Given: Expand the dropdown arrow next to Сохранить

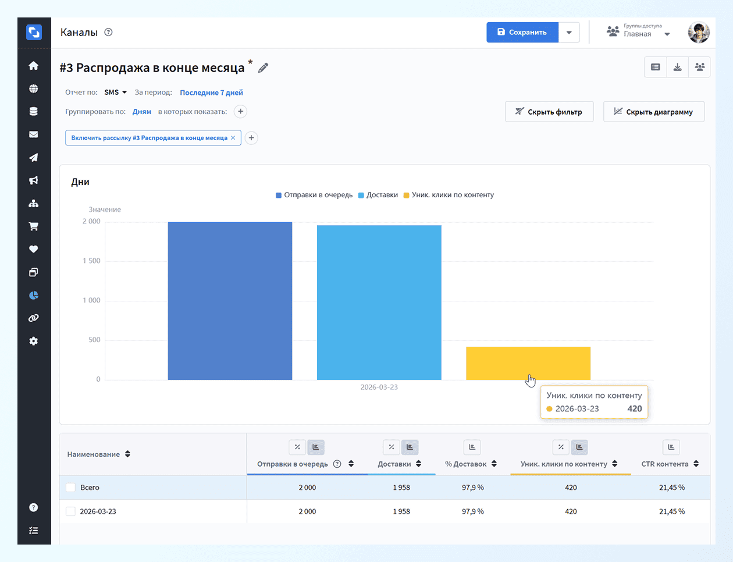Looking at the screenshot, I should click(x=569, y=33).
